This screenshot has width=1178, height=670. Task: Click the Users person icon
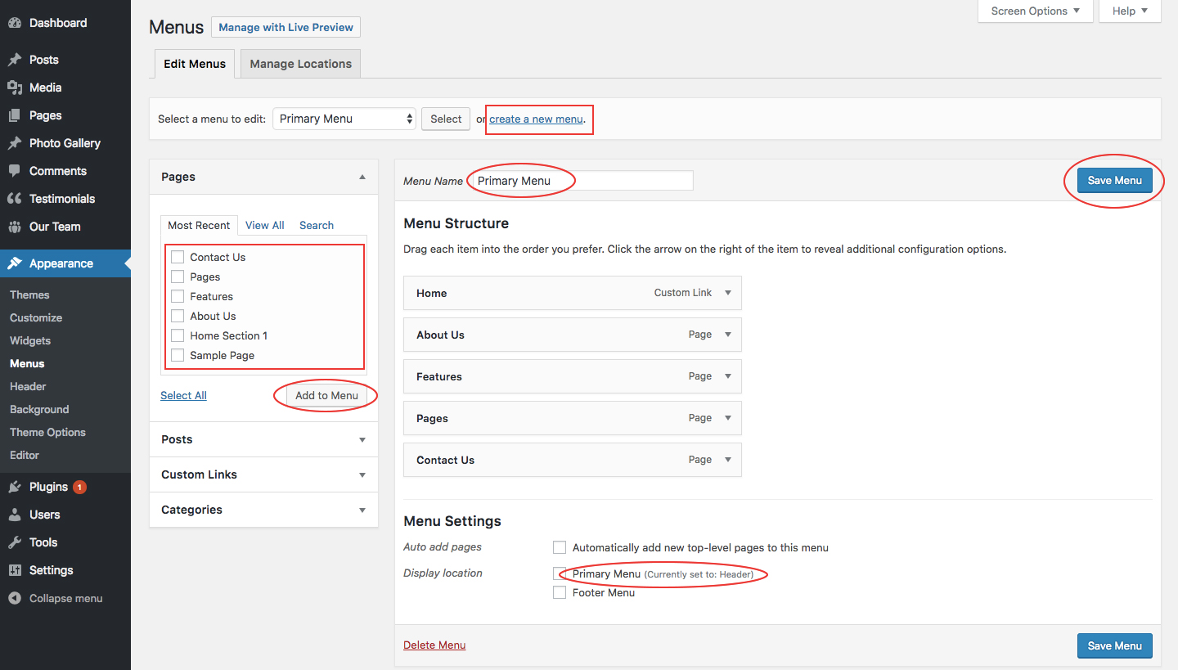coord(15,515)
